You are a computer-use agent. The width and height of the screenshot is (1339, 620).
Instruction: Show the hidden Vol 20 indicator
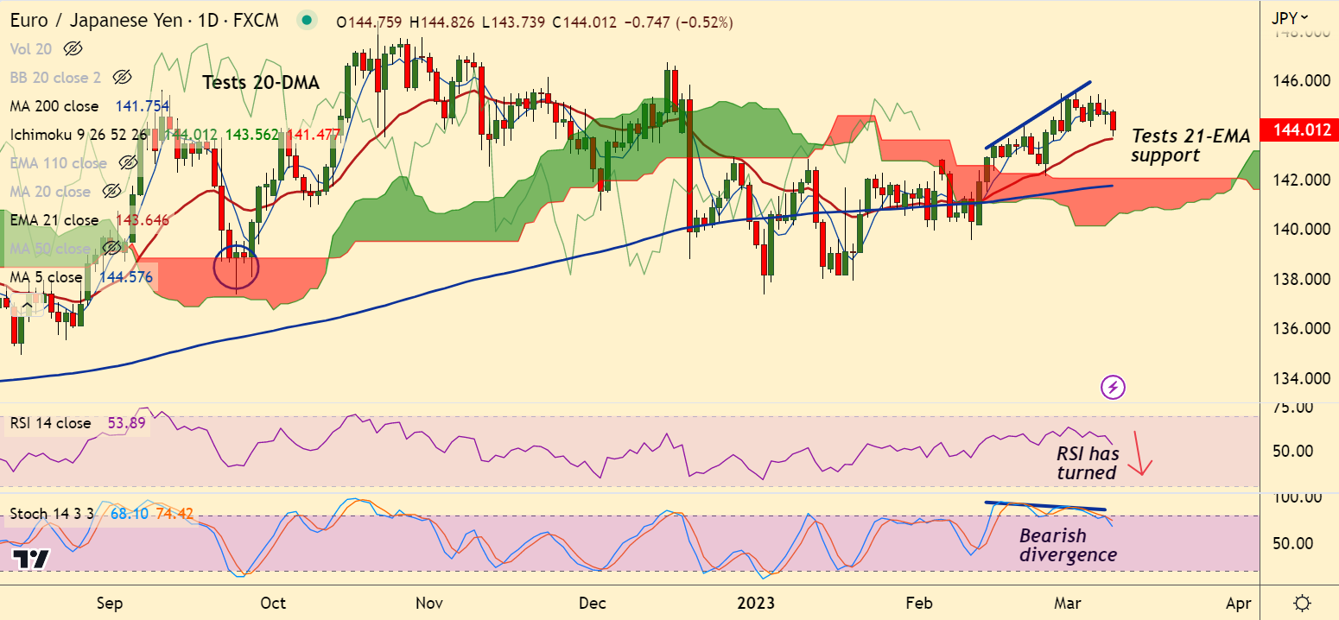pos(73,48)
